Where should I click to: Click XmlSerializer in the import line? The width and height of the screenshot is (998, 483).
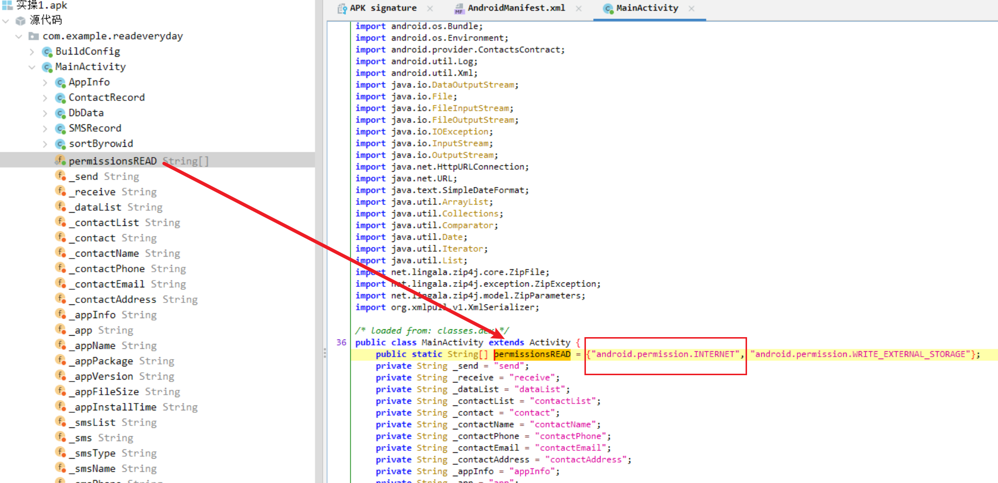pos(501,307)
